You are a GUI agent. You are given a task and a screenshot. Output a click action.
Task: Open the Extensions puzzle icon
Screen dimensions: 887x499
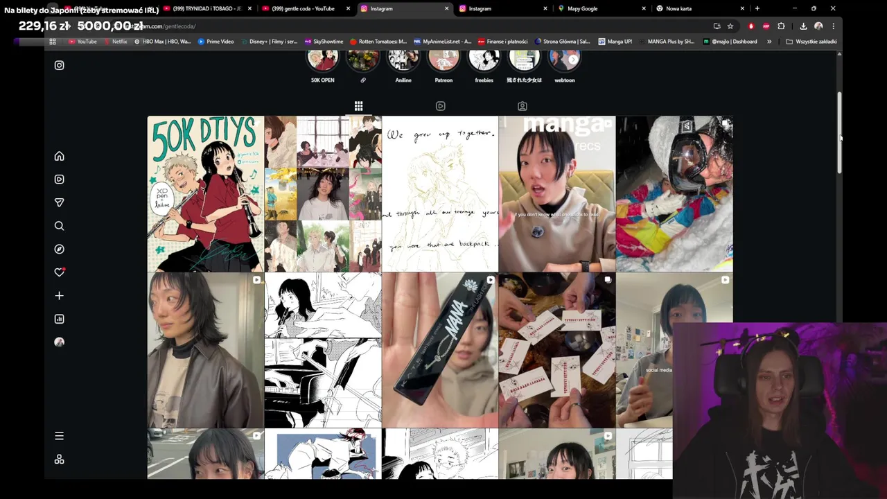[781, 26]
